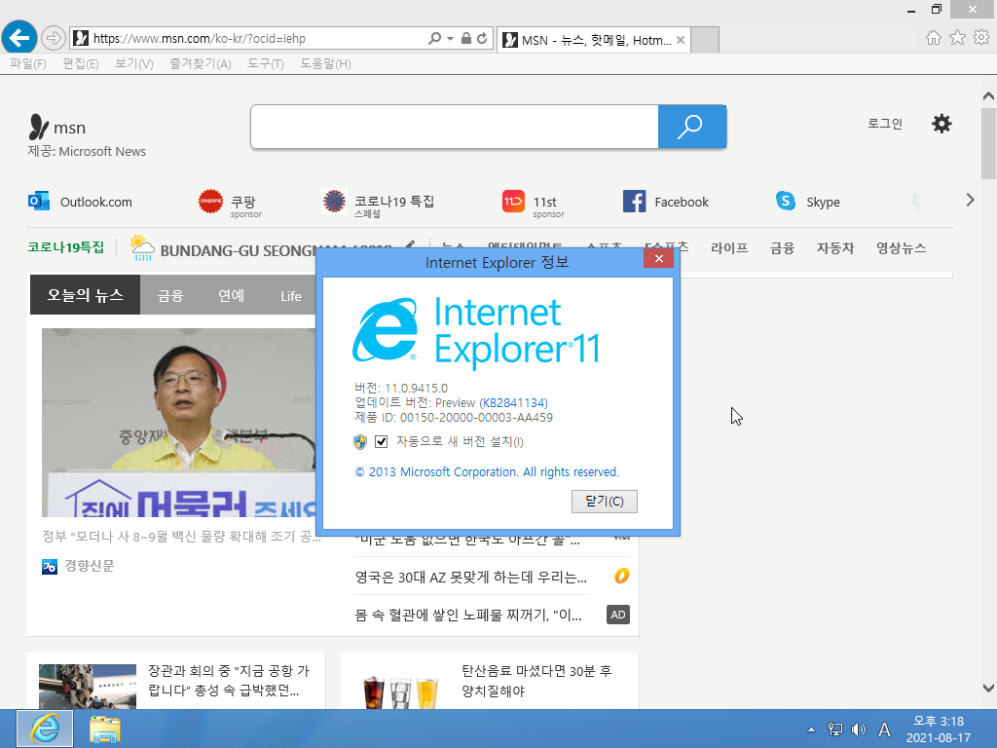Viewport: 997px width, 748px height.
Task: Open article 몸 속 혈관에 쌓인 노폐물
Action: click(468, 616)
